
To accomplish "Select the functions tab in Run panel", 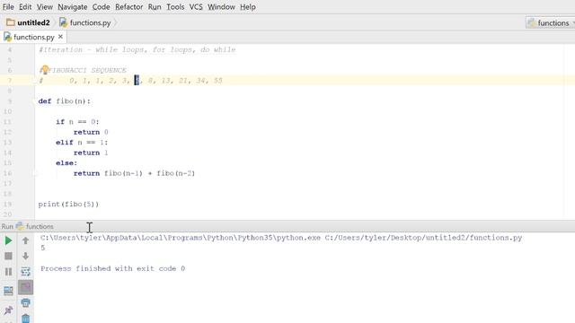I will (35, 226).
